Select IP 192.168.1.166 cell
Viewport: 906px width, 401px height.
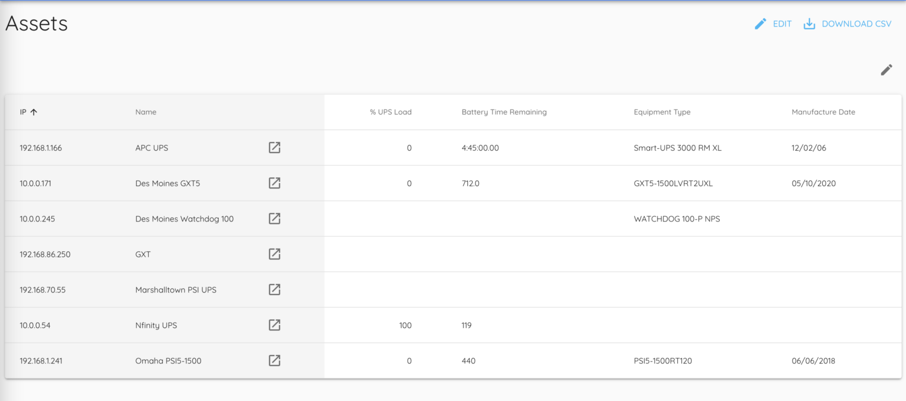(x=41, y=148)
